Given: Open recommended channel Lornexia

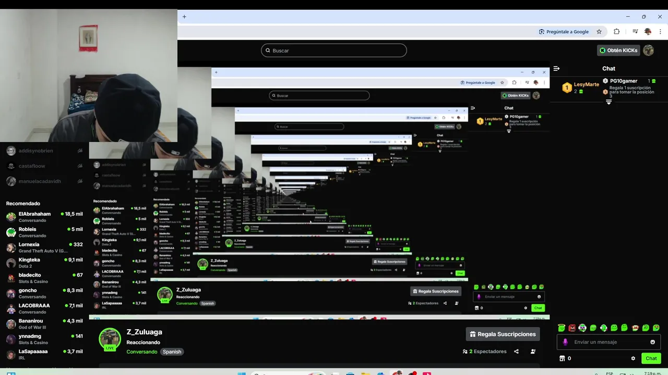Looking at the screenshot, I should [x=44, y=247].
